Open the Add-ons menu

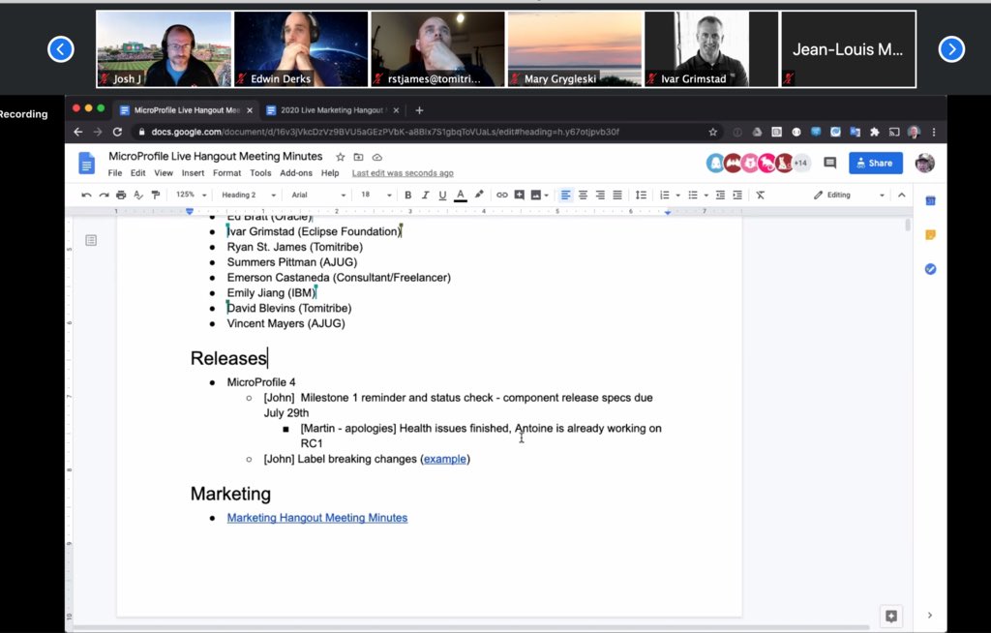[x=296, y=172]
